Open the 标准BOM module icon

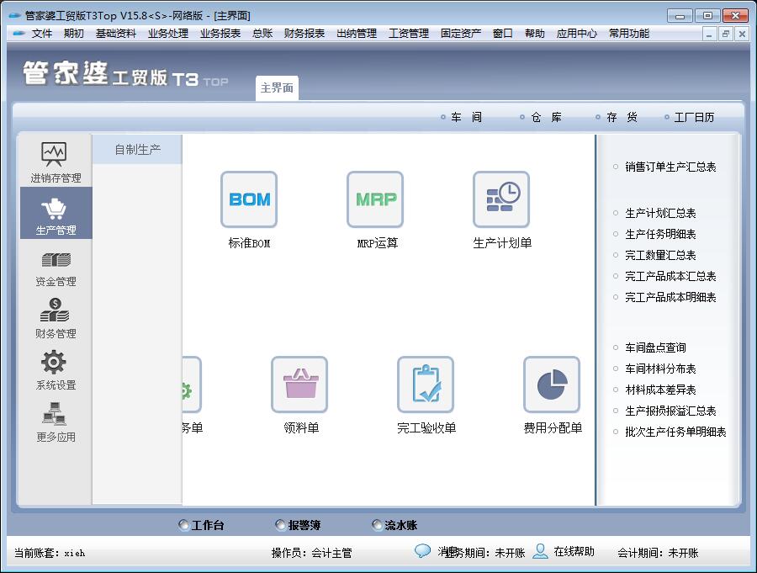tap(249, 200)
